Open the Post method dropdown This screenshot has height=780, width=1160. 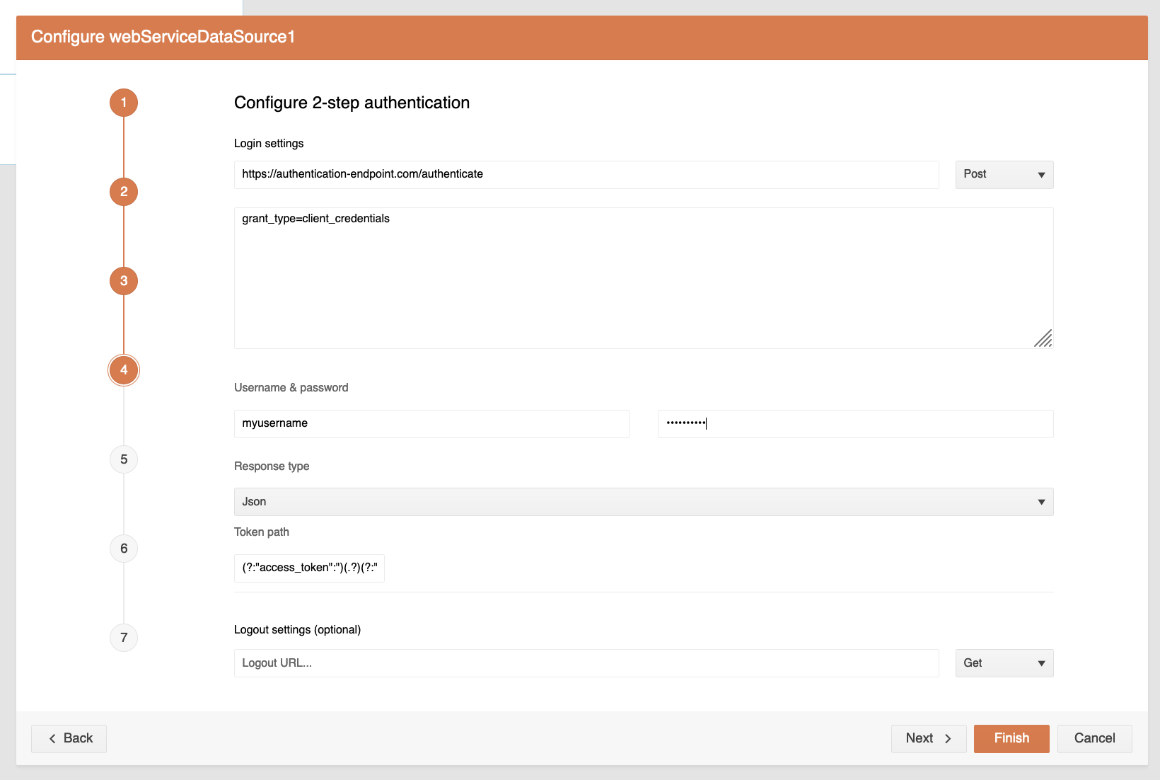click(1004, 175)
